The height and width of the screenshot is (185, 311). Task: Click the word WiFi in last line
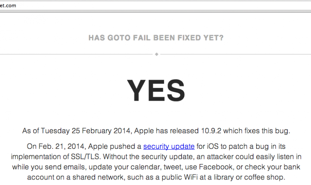pyautogui.click(x=190, y=177)
